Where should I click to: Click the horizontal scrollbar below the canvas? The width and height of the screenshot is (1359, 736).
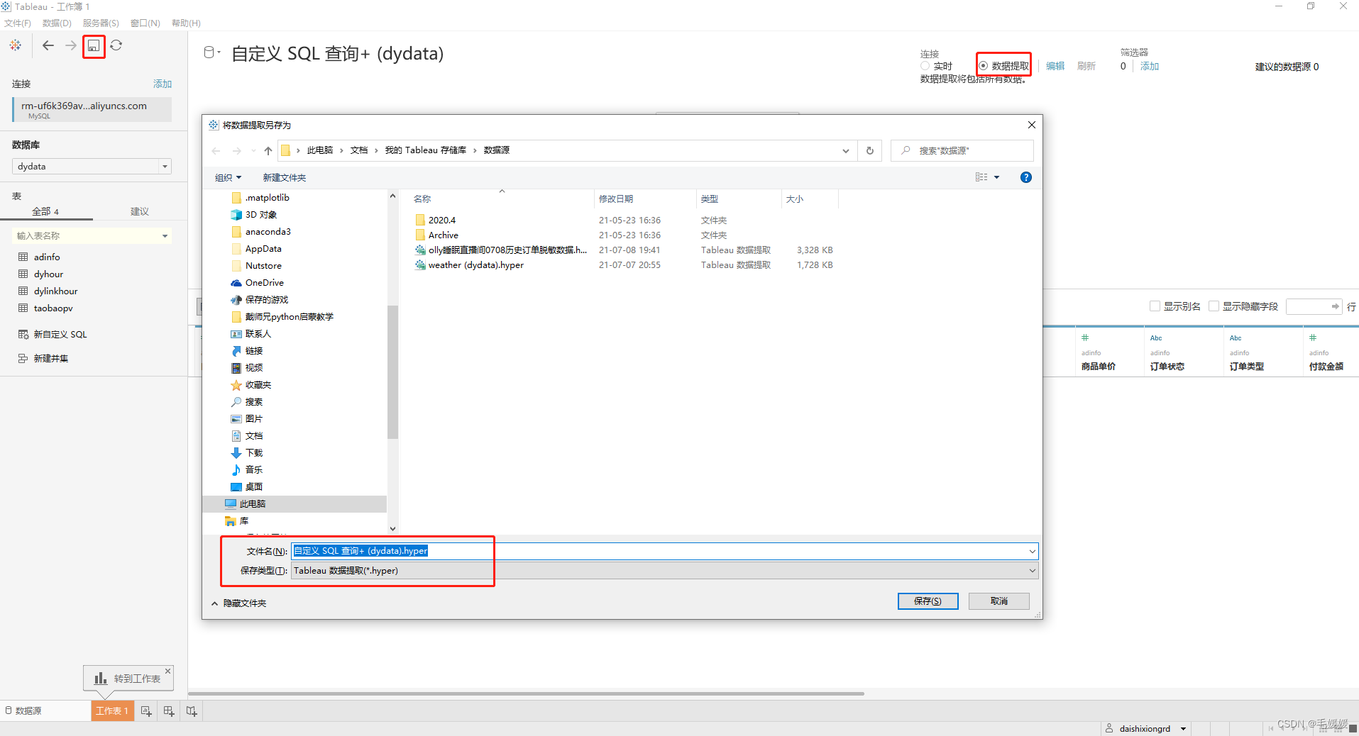(x=526, y=693)
